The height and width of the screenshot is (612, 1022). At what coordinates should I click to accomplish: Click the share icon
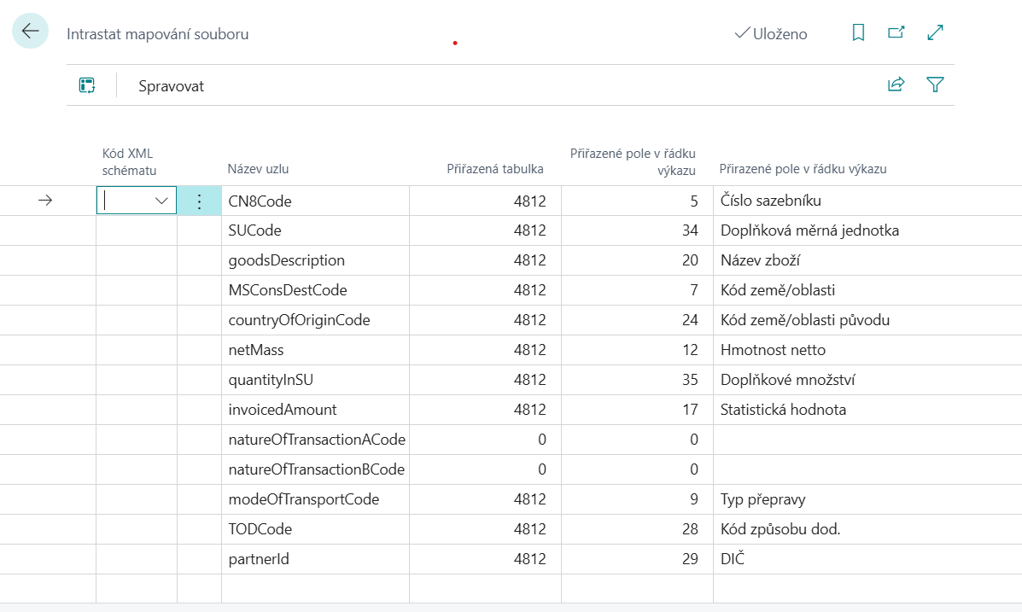(x=896, y=85)
